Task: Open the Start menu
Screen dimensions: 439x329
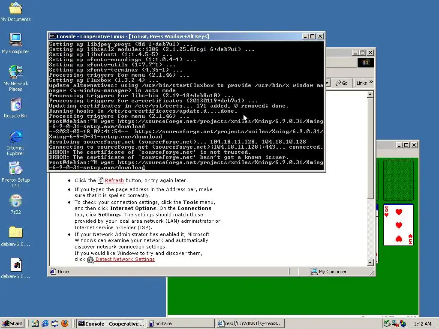Action: point(12,323)
